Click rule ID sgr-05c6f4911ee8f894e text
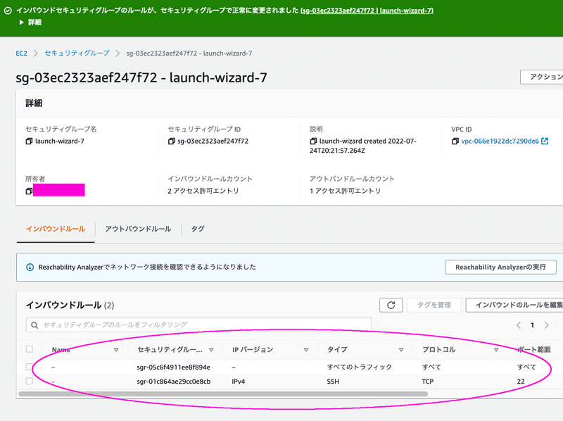The height and width of the screenshot is (421, 563). coord(173,367)
